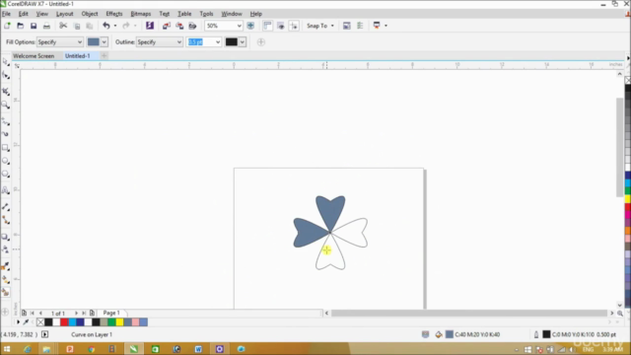This screenshot has height=355, width=631.
Task: Select the Parallel Dimension tool
Action: point(6,207)
